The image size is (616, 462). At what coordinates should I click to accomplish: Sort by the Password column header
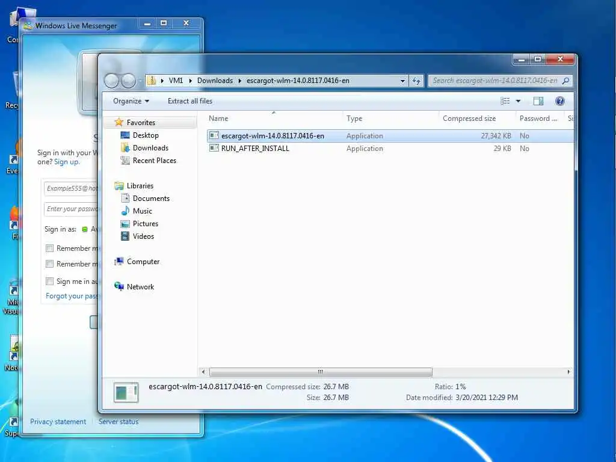(540, 119)
